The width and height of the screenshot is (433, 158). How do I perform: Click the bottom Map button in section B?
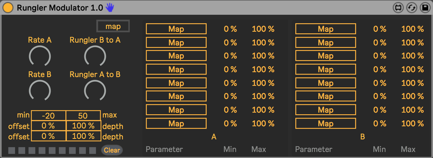pyautogui.click(x=325, y=123)
